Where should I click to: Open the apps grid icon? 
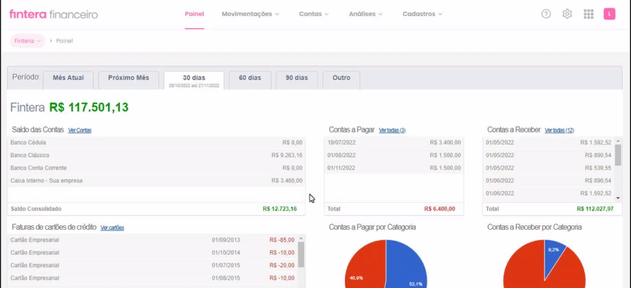pos(588,14)
